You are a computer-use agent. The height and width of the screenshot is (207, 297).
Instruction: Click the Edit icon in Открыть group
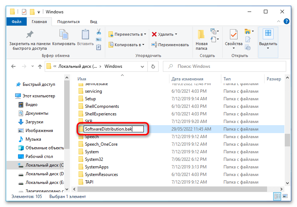pos(248,39)
